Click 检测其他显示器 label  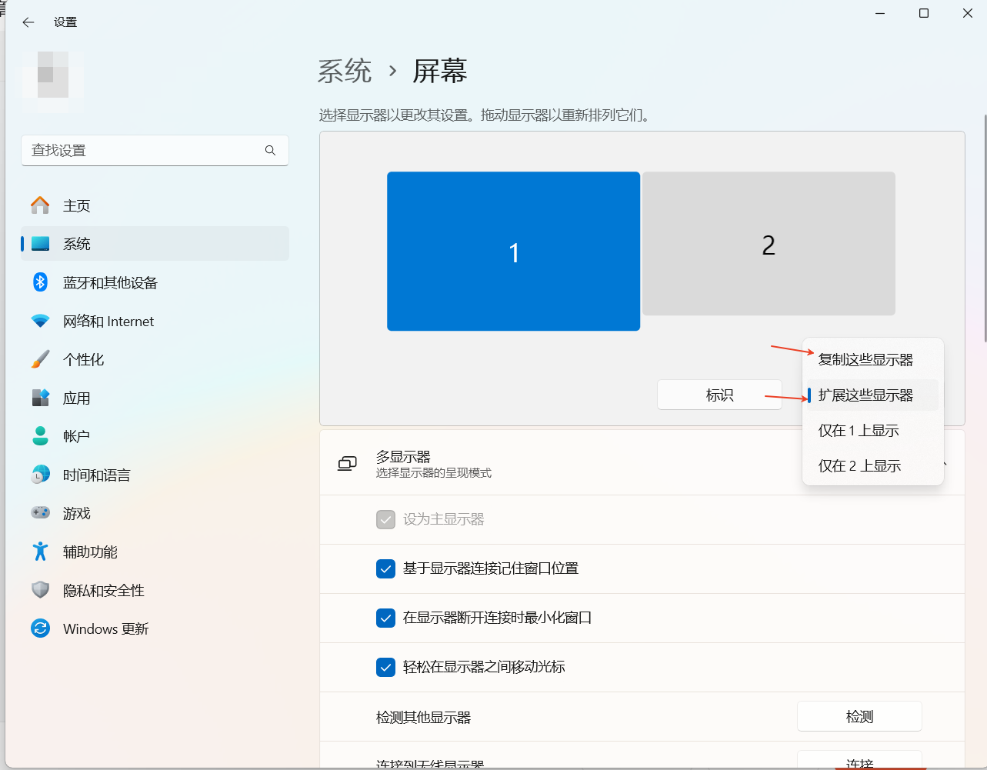click(423, 718)
